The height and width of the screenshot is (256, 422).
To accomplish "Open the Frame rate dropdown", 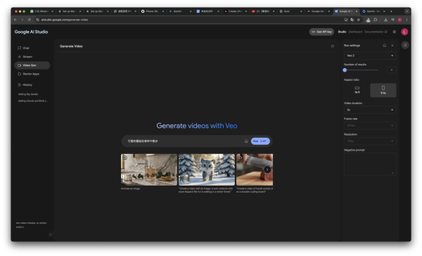I will point(370,125).
